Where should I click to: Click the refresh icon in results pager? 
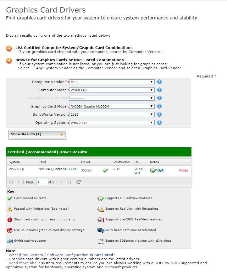pyautogui.click(x=79, y=182)
